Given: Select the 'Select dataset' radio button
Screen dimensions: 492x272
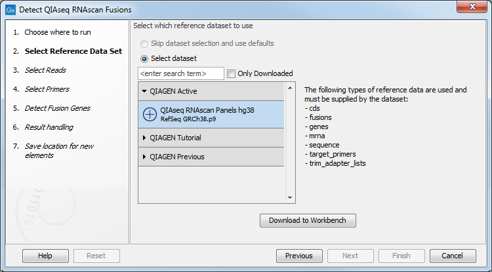Looking at the screenshot, I should pos(144,58).
